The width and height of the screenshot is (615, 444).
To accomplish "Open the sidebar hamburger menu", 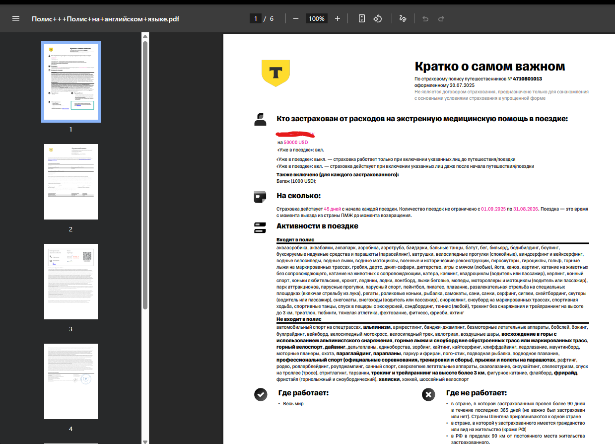I will [x=16, y=18].
